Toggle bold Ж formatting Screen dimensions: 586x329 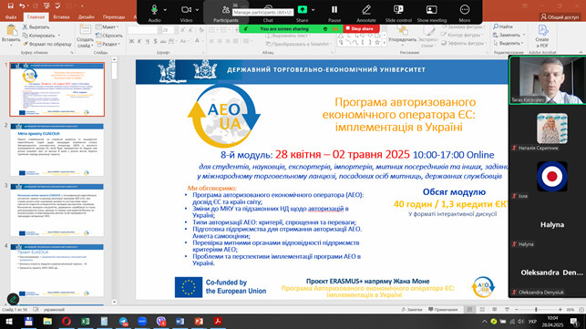(131, 41)
